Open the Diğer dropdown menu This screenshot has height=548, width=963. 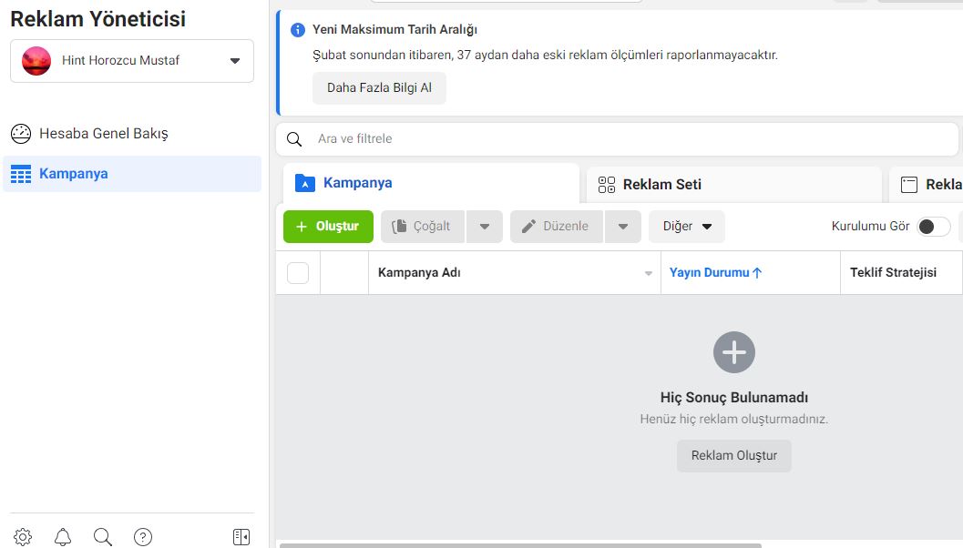tap(687, 227)
